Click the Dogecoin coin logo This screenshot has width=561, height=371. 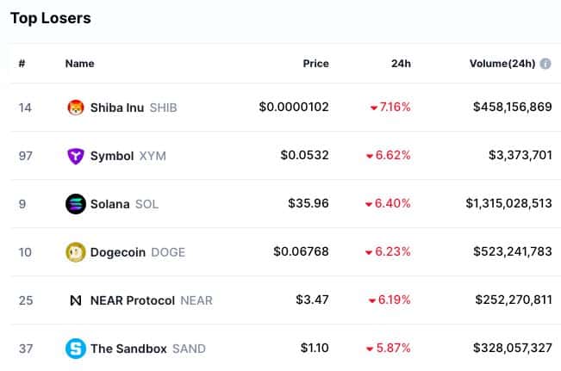click(76, 252)
